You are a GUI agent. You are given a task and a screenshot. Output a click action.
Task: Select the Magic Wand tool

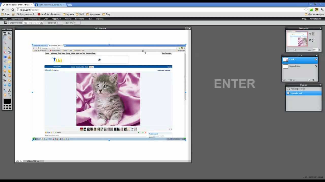tap(5, 43)
